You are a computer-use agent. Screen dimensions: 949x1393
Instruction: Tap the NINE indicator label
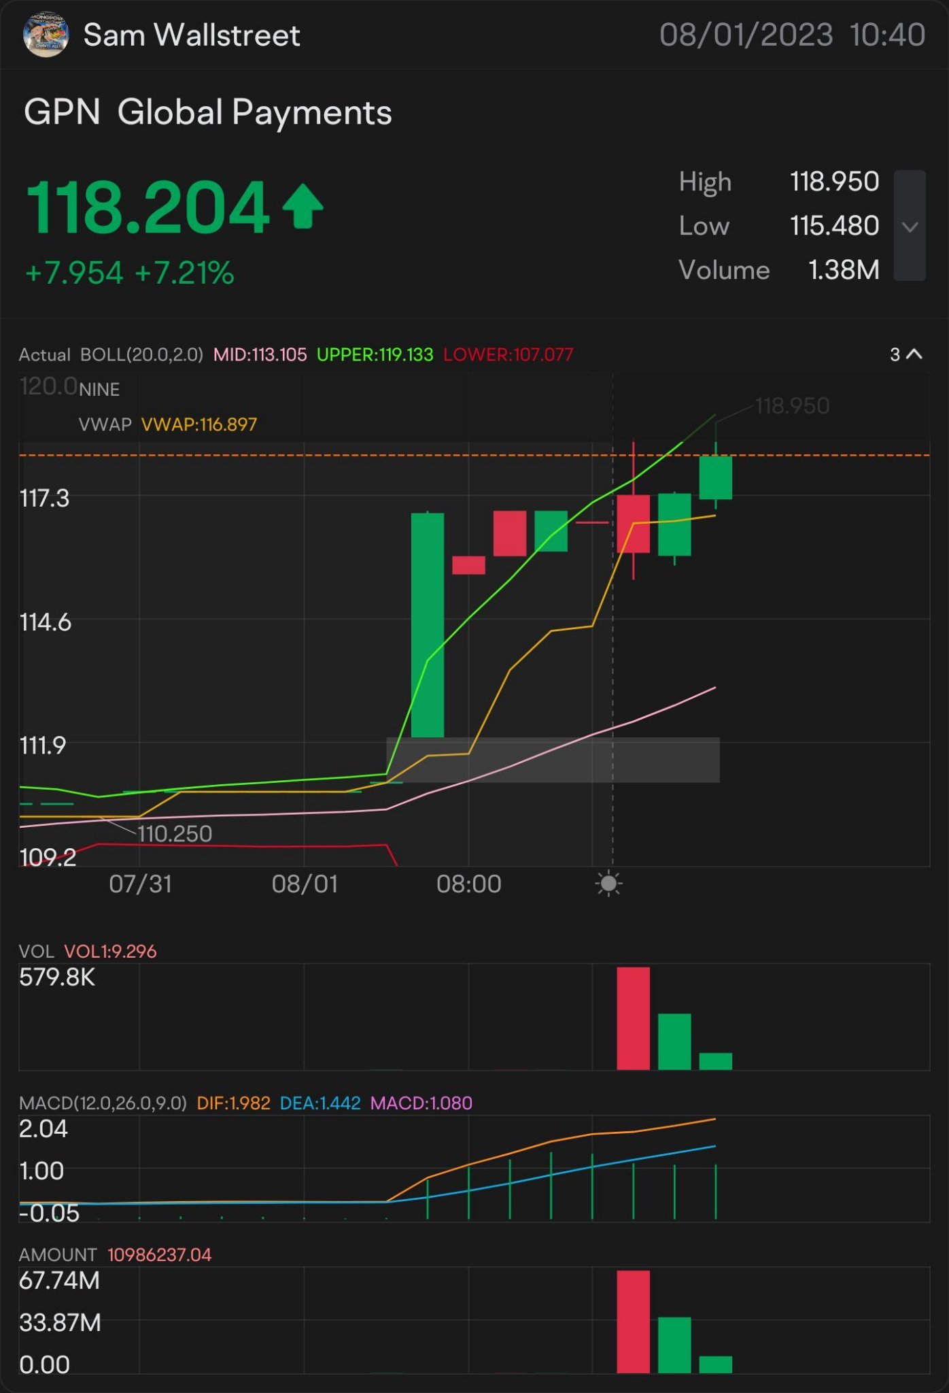(x=99, y=390)
